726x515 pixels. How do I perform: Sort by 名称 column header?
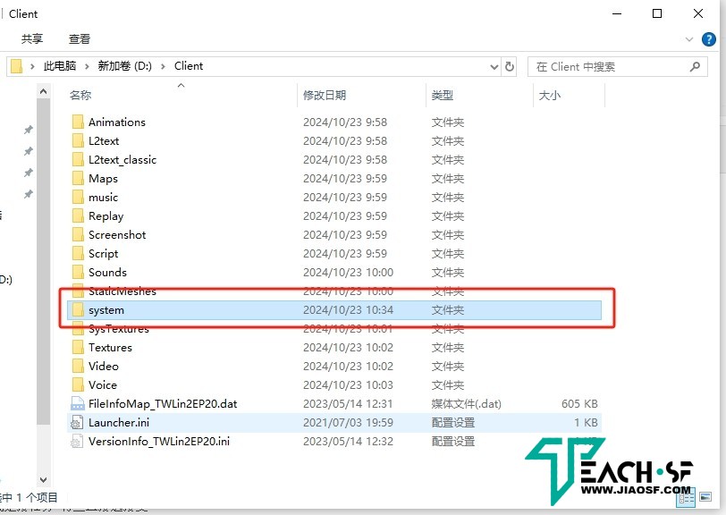tap(80, 96)
